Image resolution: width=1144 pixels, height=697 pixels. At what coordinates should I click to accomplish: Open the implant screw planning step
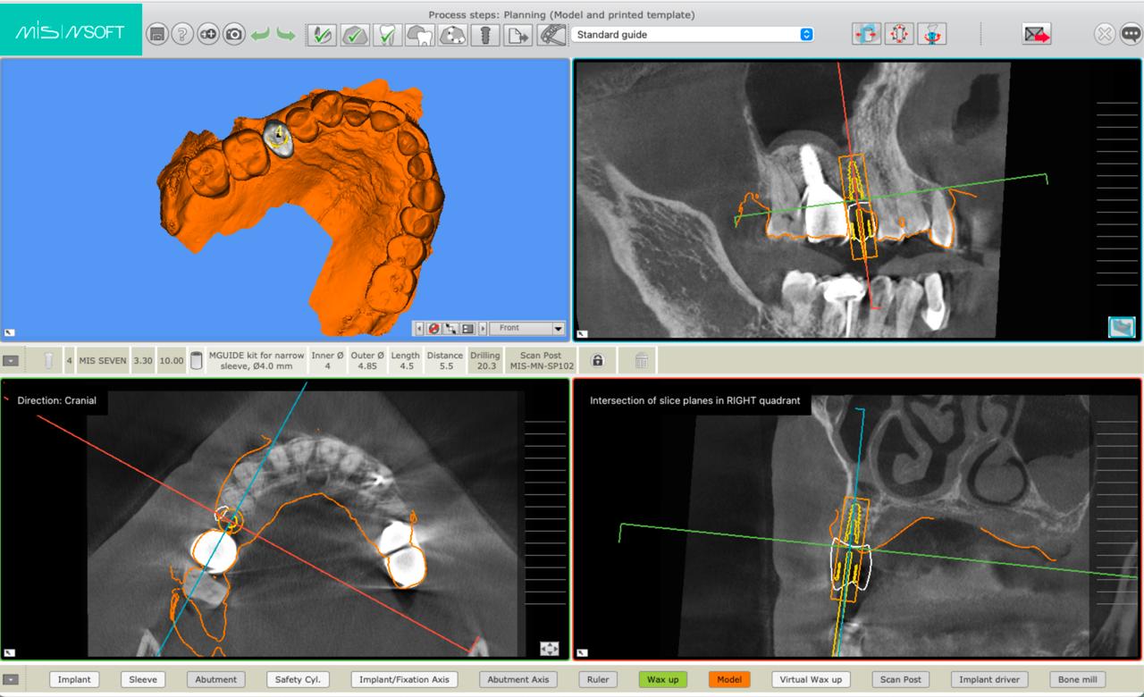[x=487, y=35]
